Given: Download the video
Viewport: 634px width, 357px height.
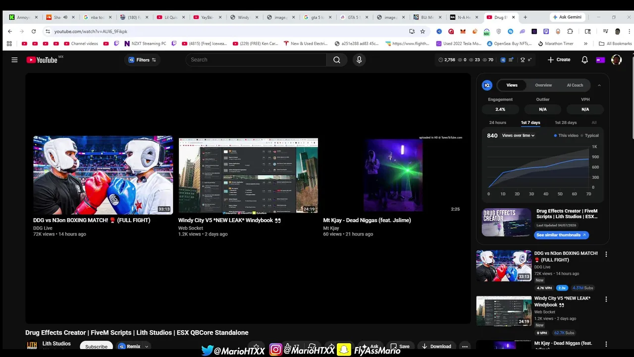Looking at the screenshot, I should [436, 347].
